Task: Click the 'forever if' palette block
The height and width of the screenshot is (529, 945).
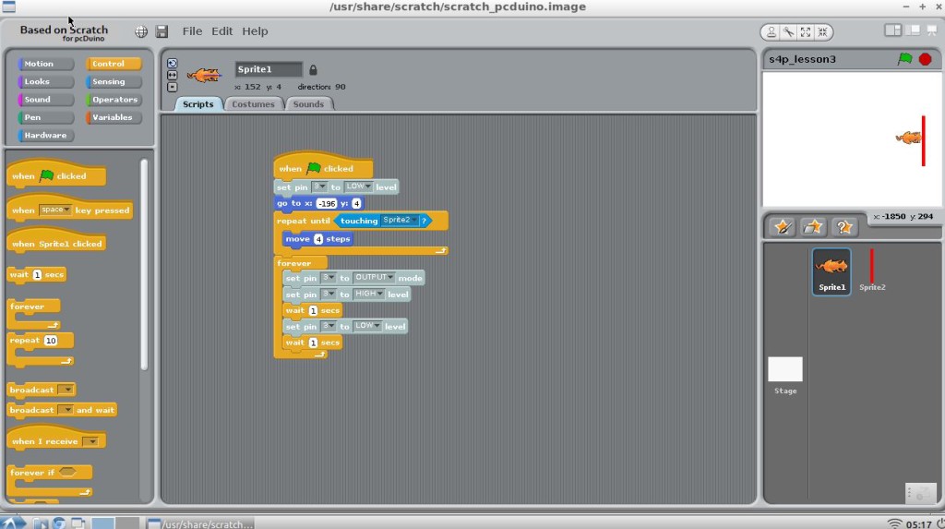Action: click(x=50, y=480)
